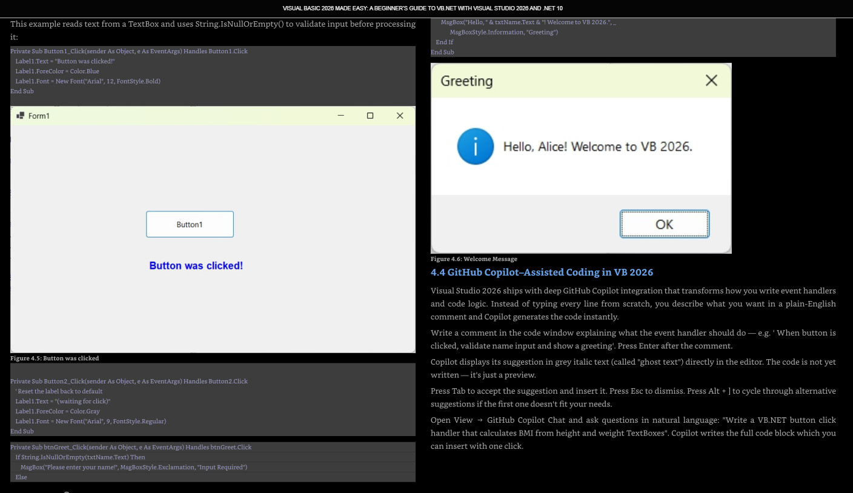Select the blue 'Button was clicked!' label
This screenshot has height=493, width=853.
point(196,266)
